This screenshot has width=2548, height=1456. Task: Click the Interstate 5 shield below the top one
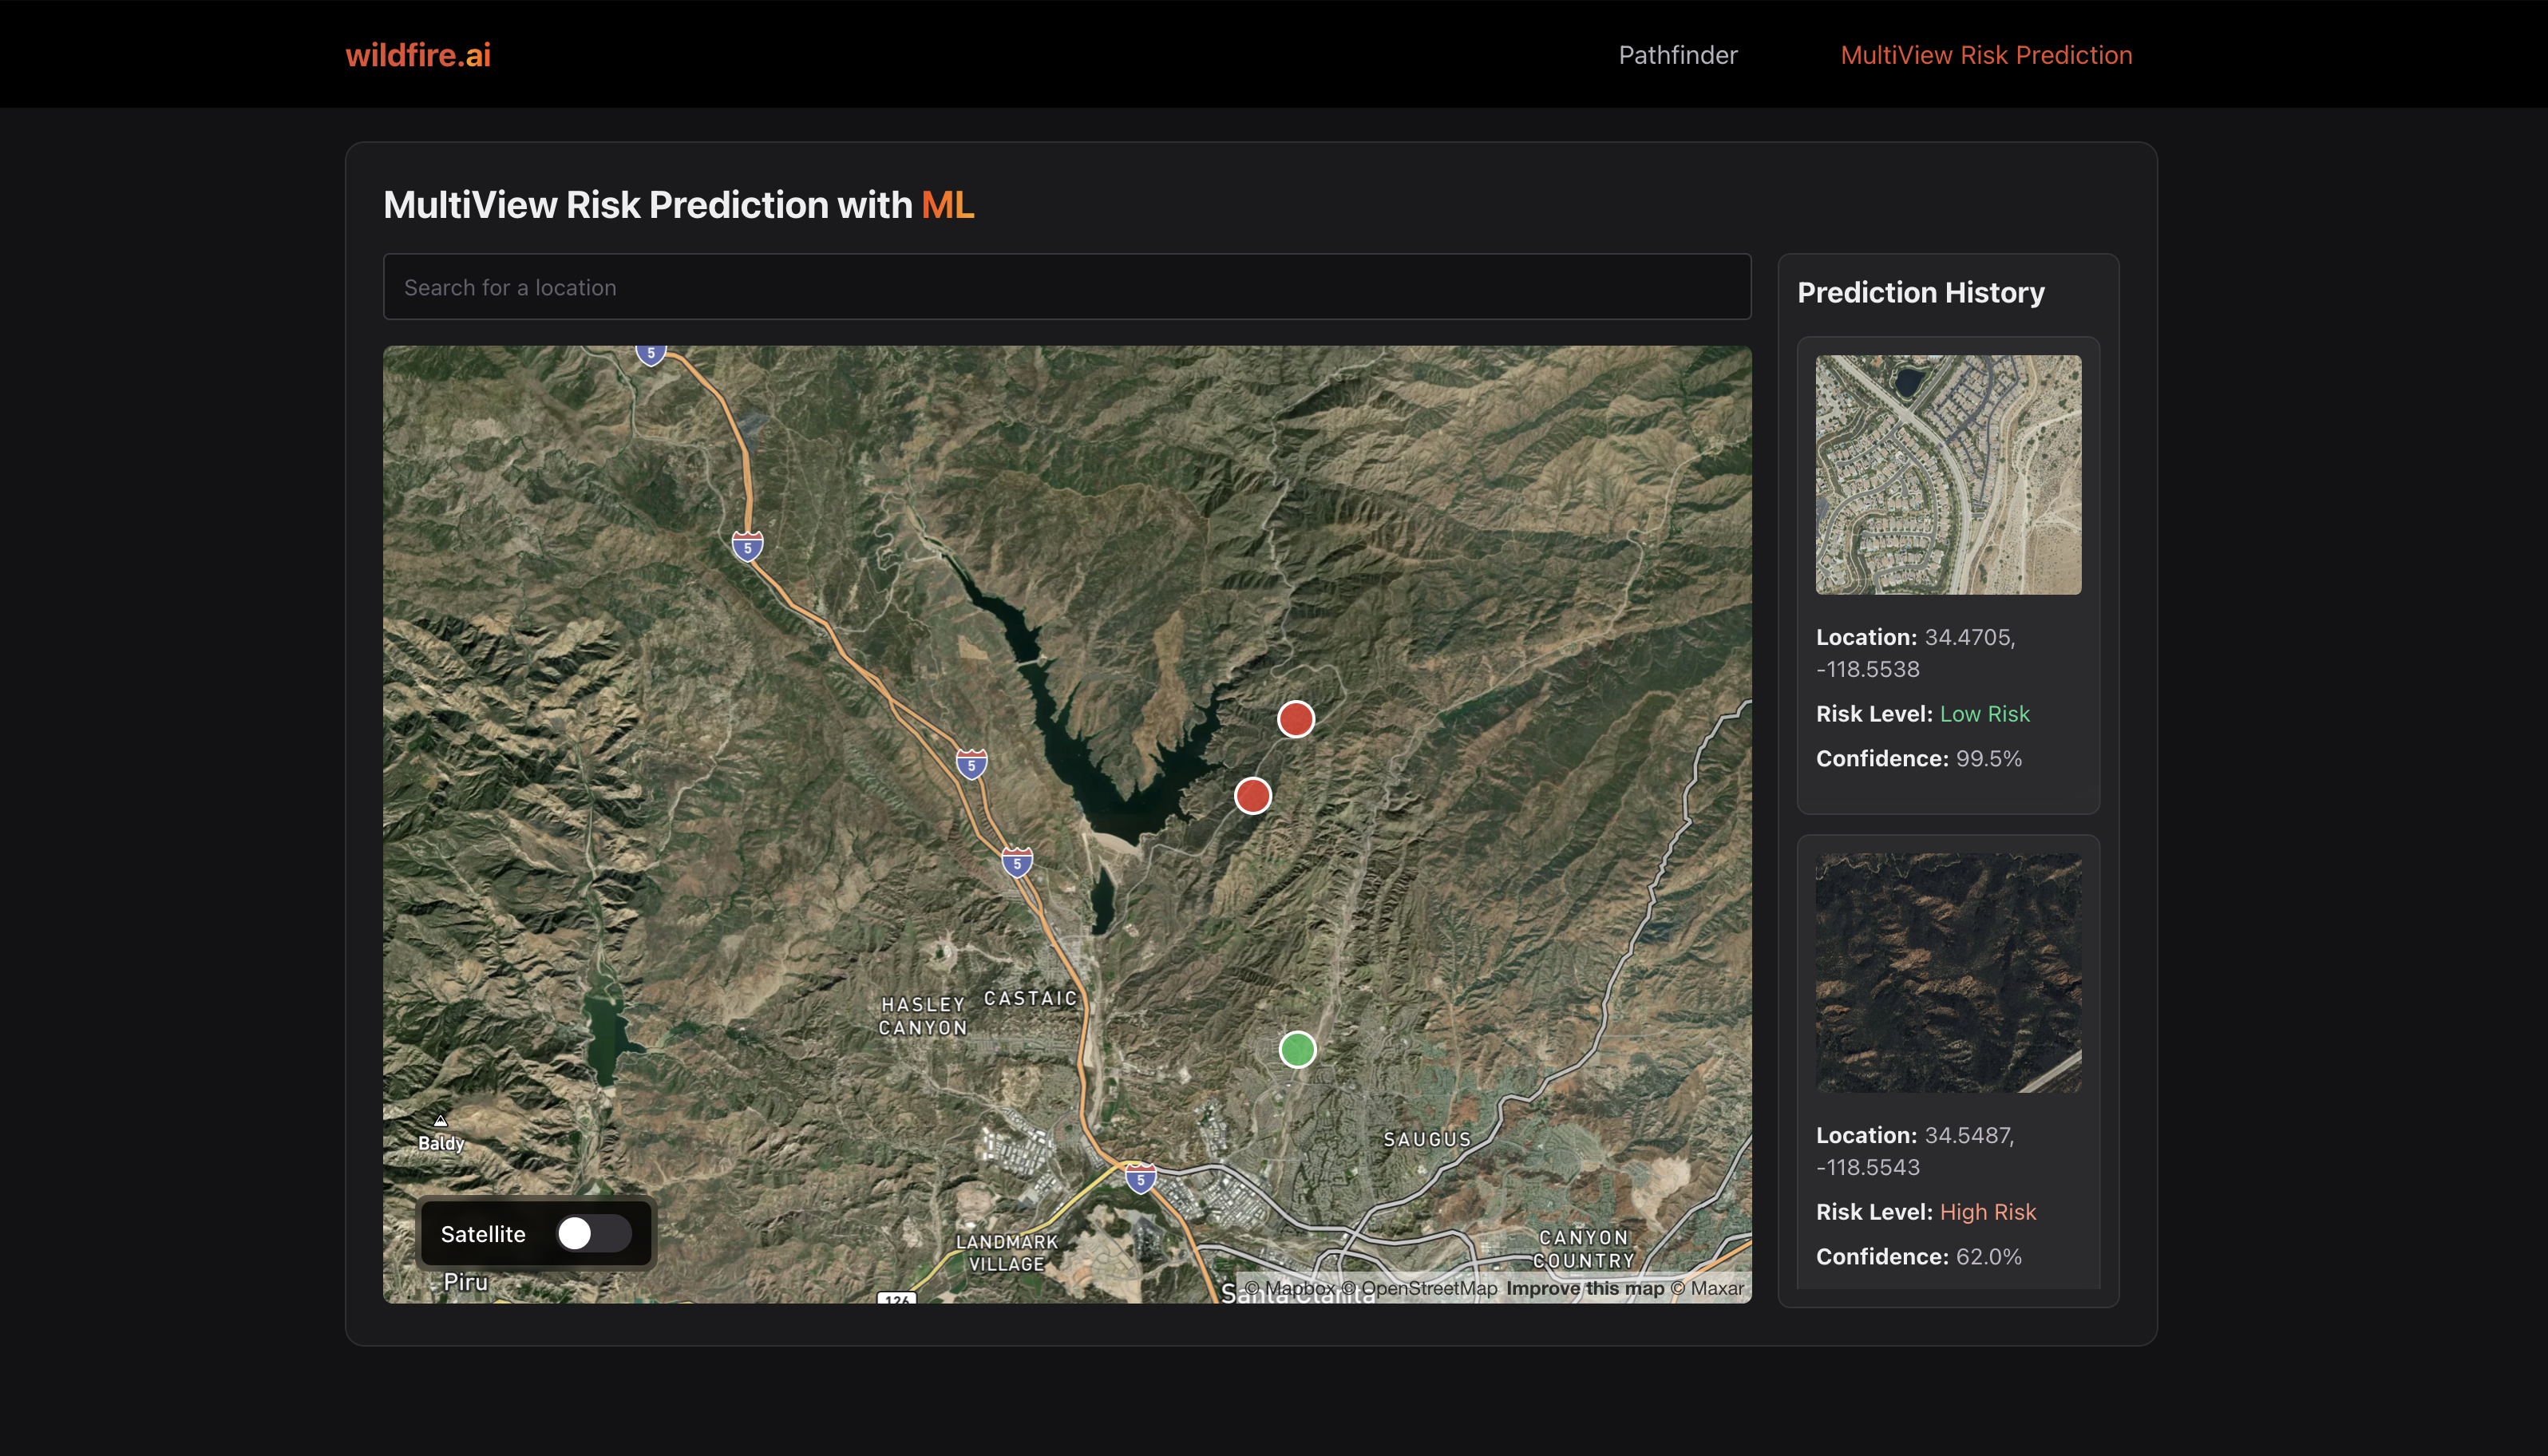click(x=747, y=547)
